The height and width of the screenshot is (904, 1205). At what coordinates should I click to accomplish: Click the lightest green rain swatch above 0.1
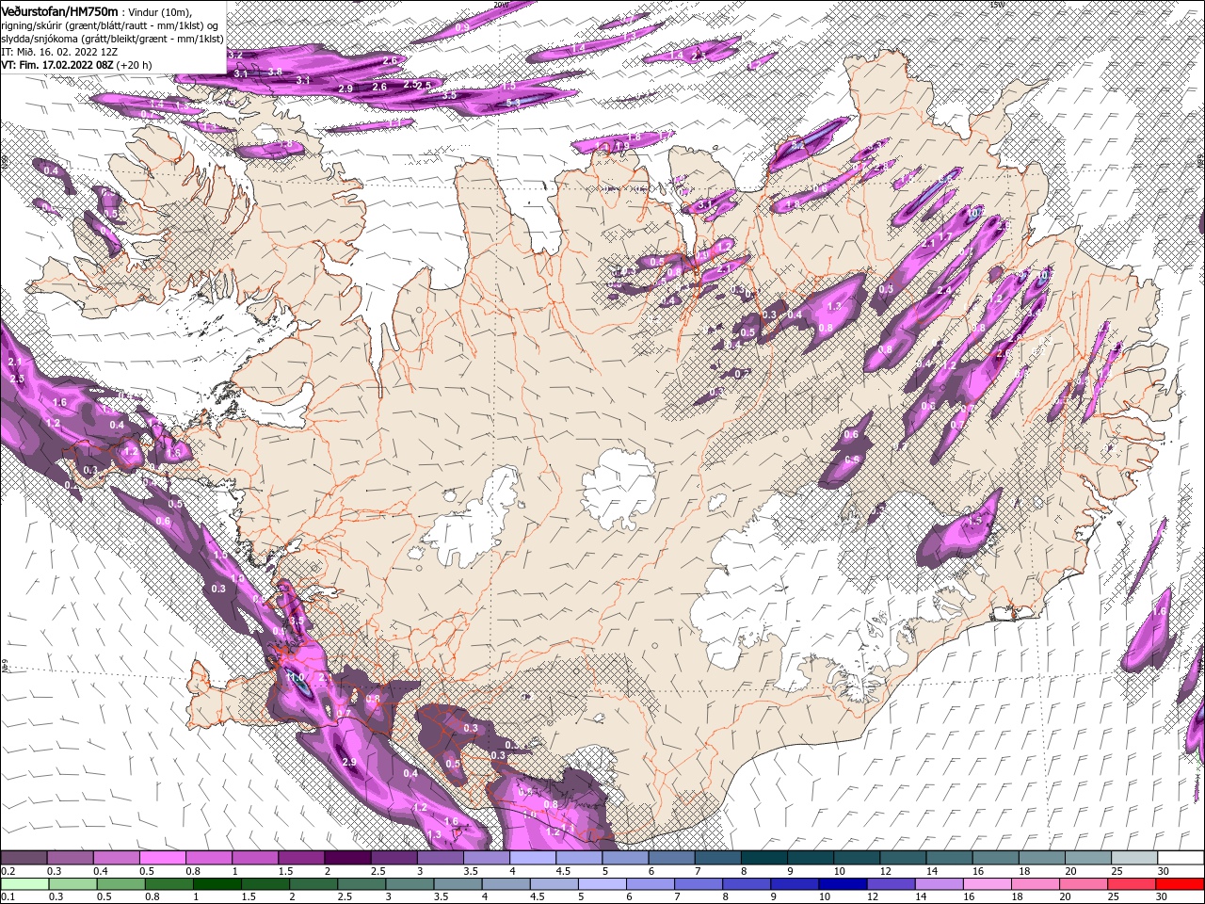point(24,884)
